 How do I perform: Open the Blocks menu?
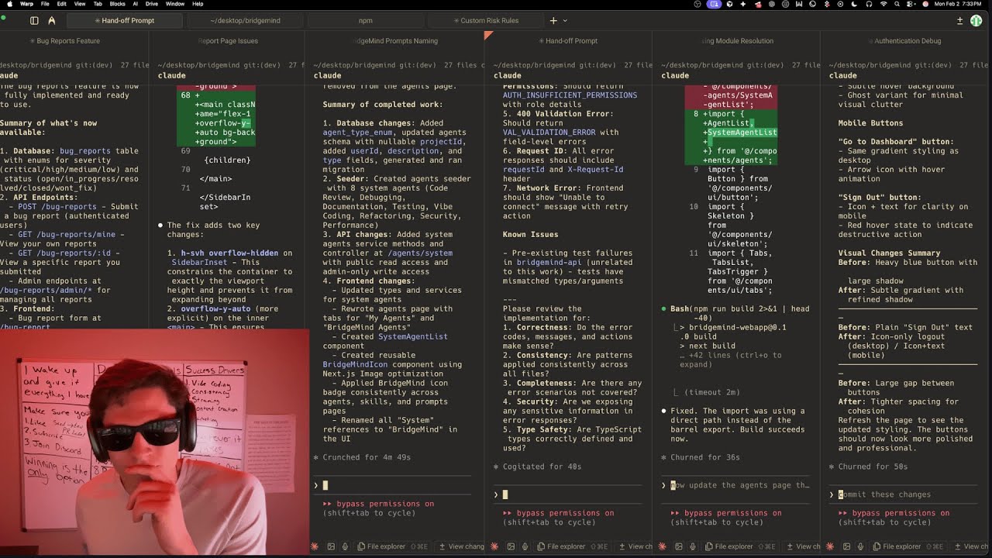117,4
